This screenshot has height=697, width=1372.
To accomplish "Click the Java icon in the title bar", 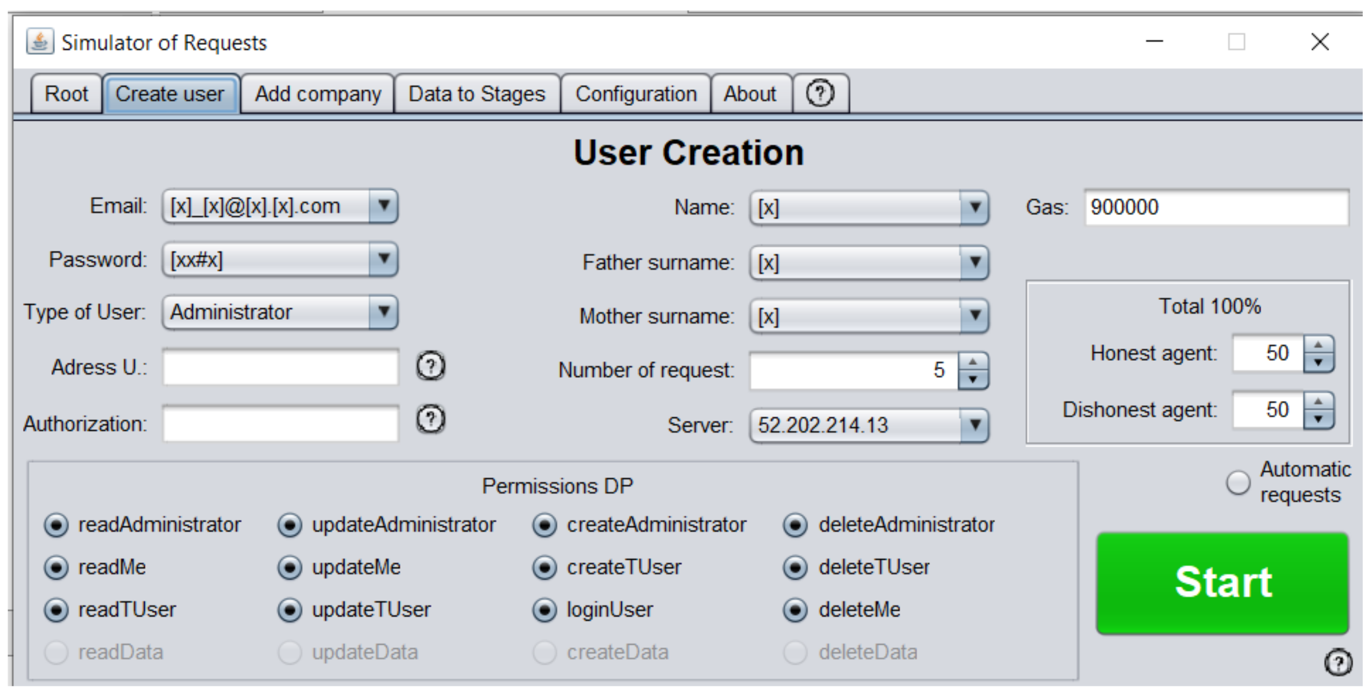I will pos(40,42).
